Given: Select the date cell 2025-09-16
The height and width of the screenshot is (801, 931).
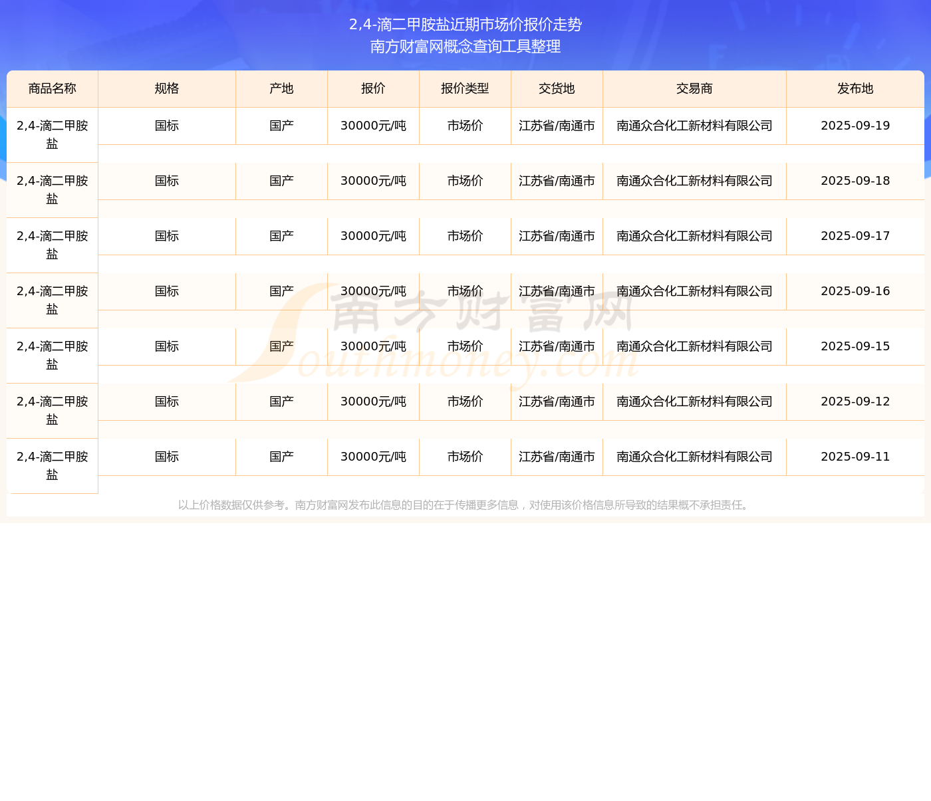Looking at the screenshot, I should coord(855,291).
